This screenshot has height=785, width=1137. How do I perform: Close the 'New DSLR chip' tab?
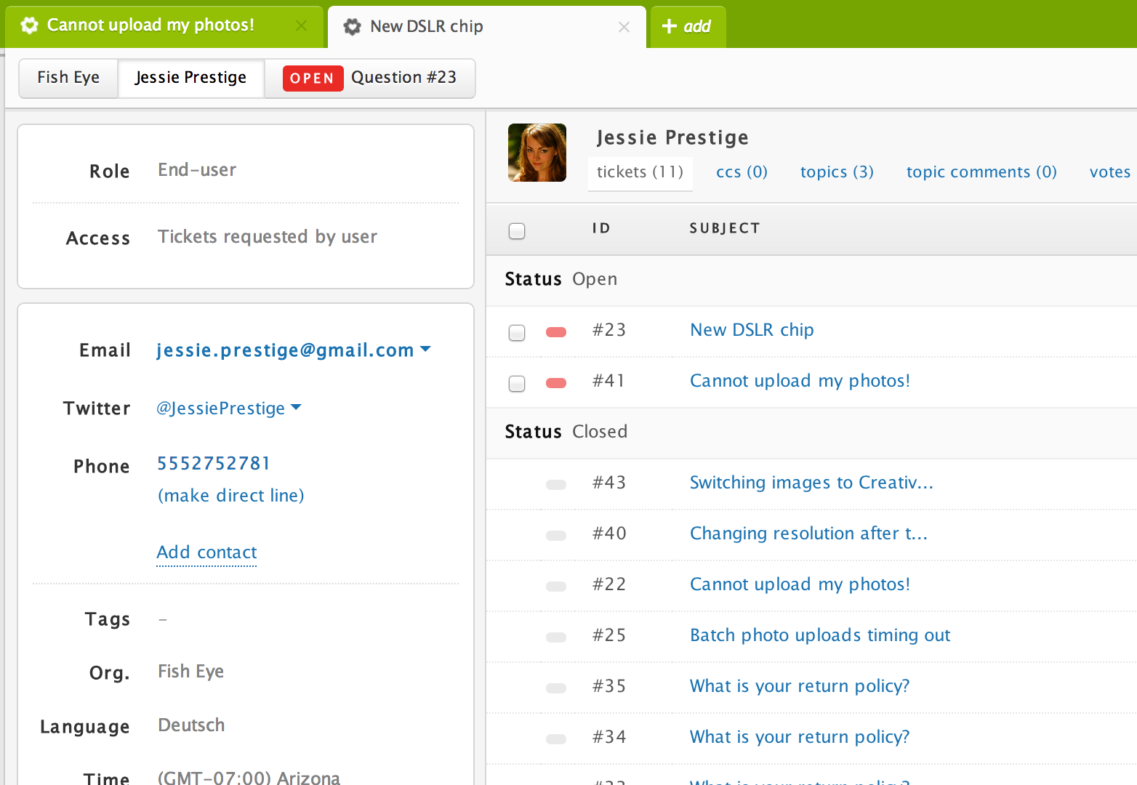(624, 27)
